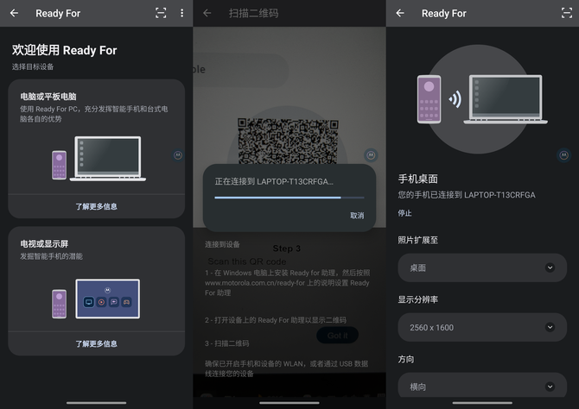The width and height of the screenshot is (579, 409).
Task: Open the three-dot overflow menu
Action: (x=181, y=13)
